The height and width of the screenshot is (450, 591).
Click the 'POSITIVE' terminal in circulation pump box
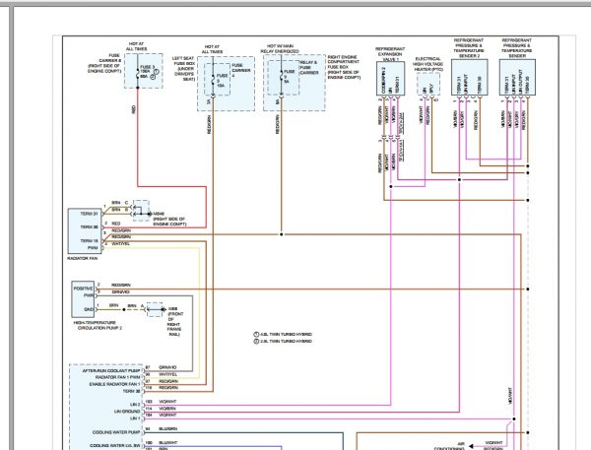83,289
